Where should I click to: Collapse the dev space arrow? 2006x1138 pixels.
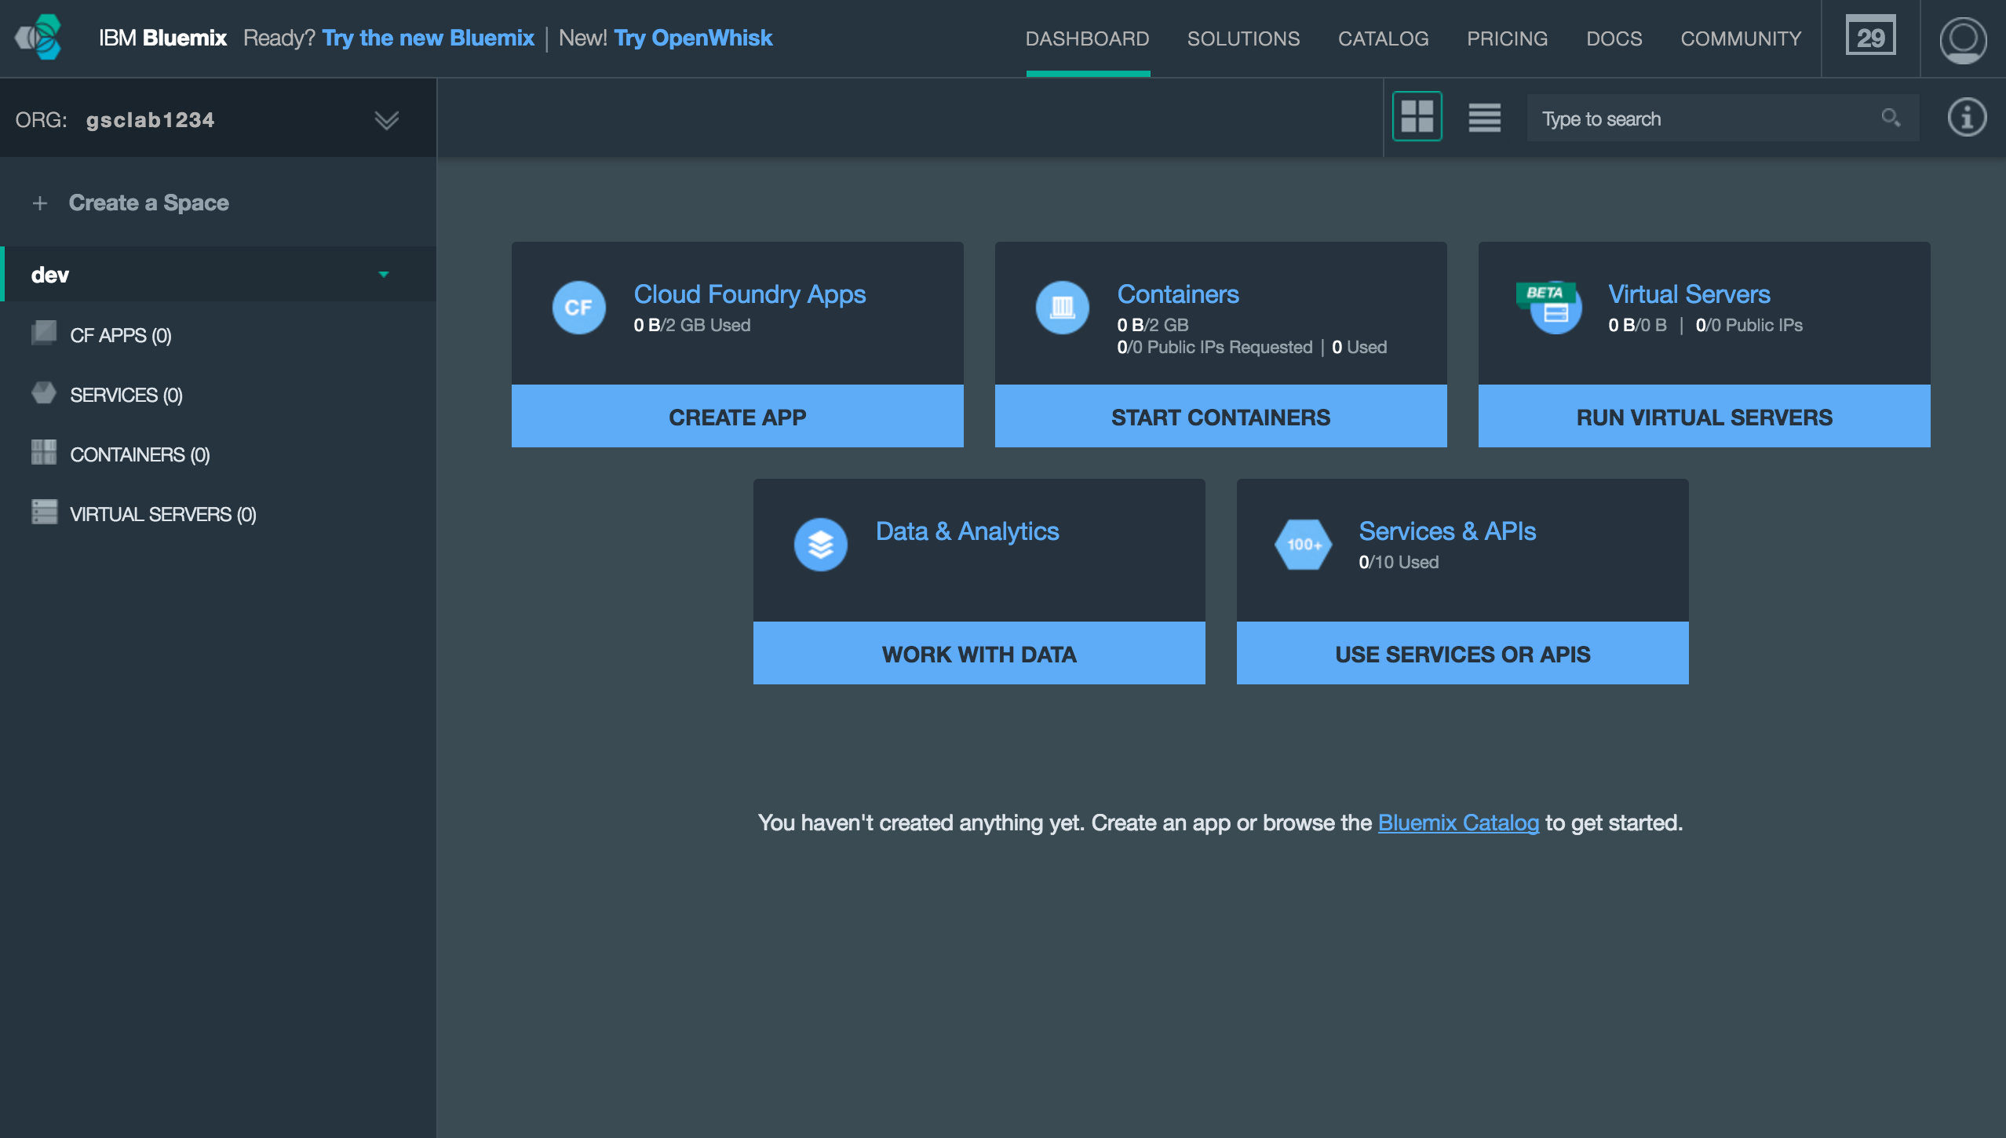[x=384, y=275]
